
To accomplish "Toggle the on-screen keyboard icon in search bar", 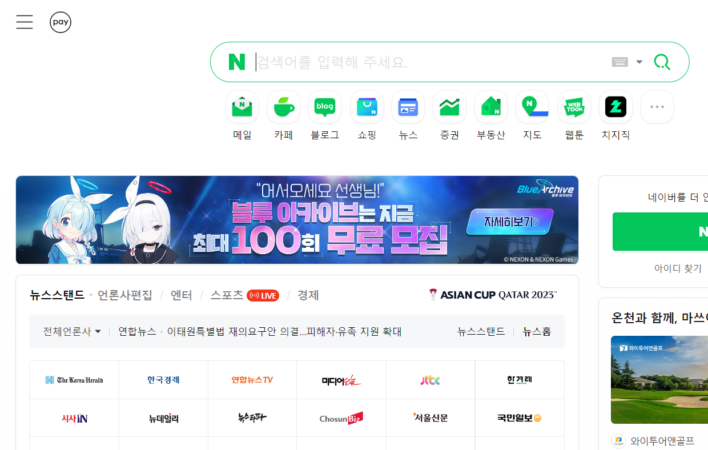I will coord(620,62).
